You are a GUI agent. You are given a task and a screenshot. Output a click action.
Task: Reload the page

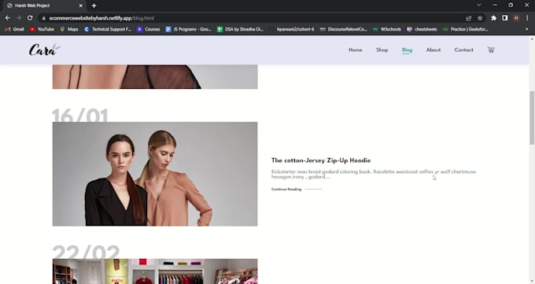30,18
